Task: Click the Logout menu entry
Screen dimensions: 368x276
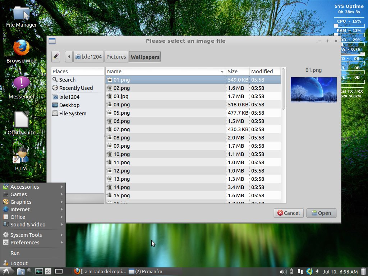Action: pyautogui.click(x=18, y=263)
